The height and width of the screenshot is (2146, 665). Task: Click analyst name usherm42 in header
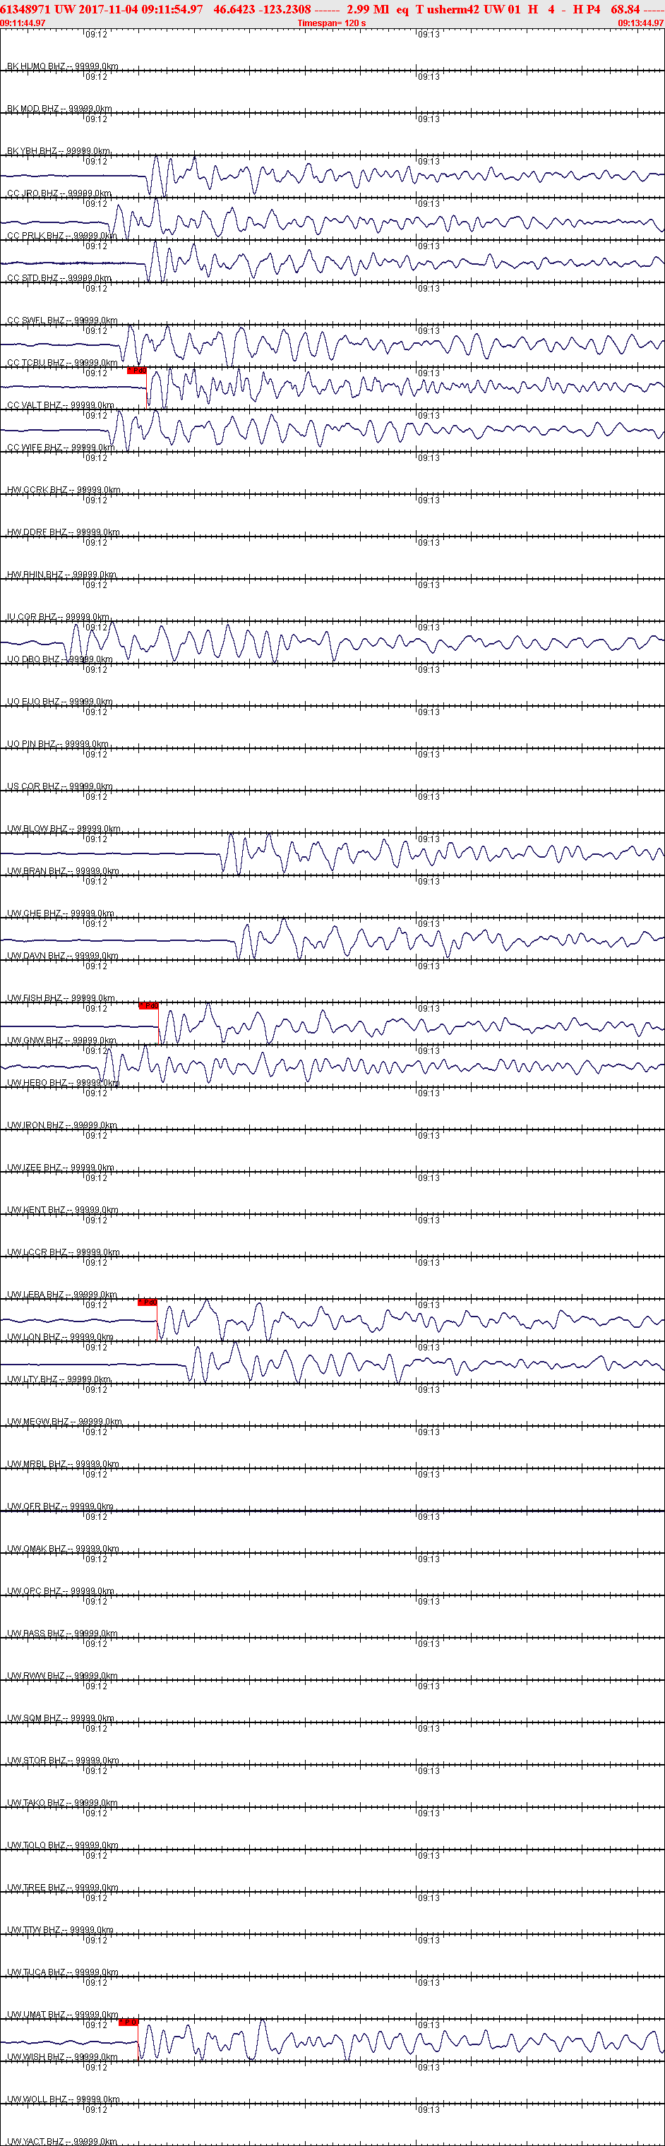click(x=453, y=9)
